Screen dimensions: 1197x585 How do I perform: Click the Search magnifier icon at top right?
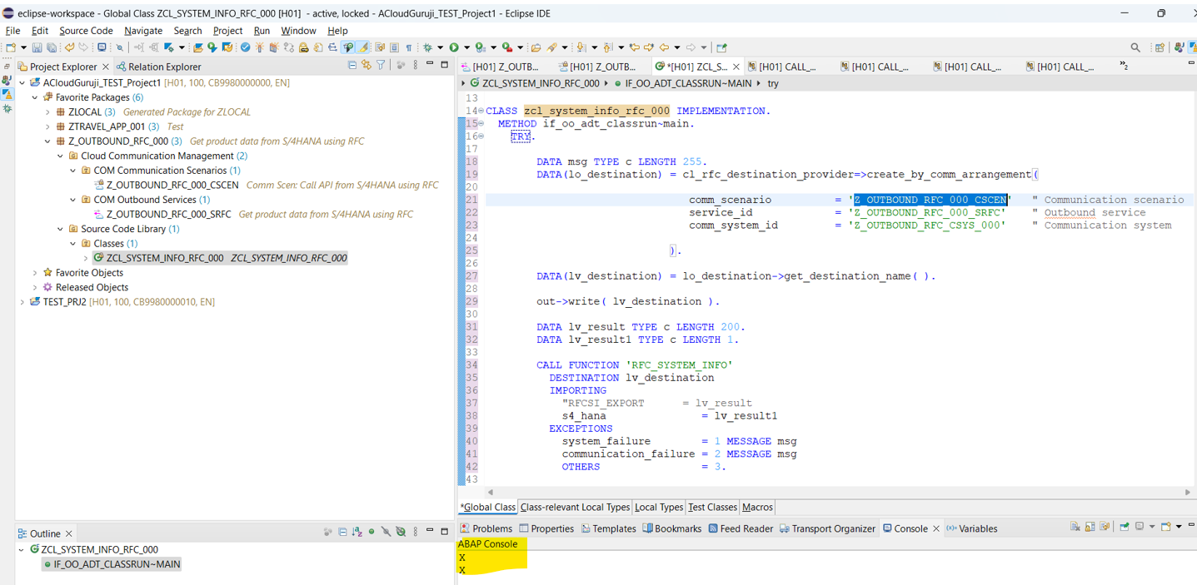[1135, 47]
